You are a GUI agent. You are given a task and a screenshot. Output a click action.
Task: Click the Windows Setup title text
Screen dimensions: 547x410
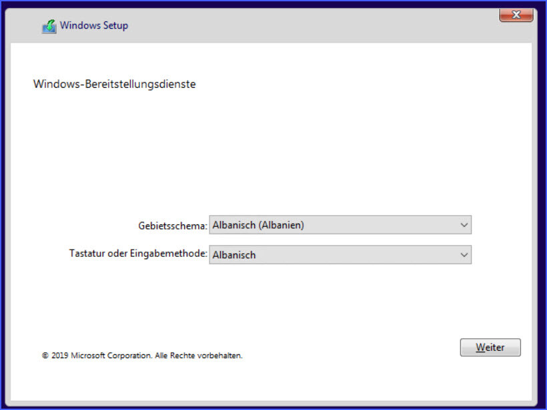(94, 25)
